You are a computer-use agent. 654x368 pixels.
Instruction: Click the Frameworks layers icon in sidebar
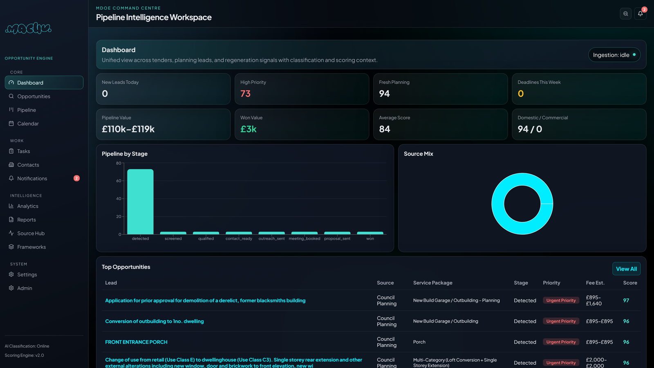11,247
